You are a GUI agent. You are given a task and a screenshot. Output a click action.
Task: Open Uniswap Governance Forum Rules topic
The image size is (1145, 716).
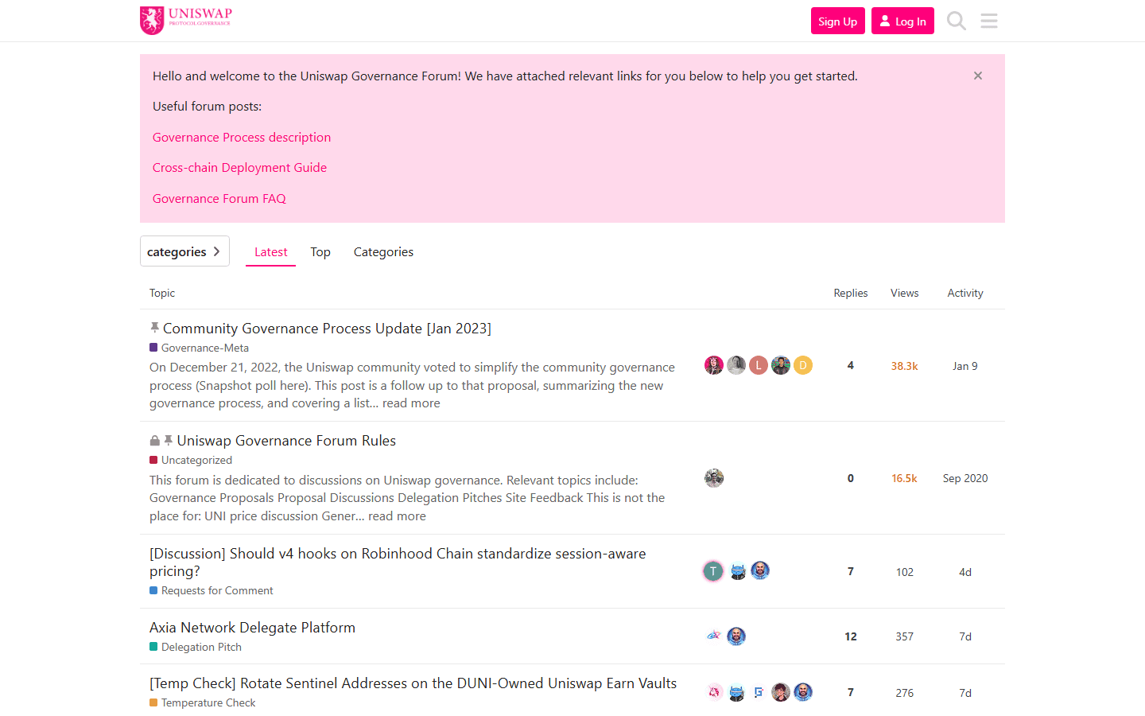pos(286,441)
